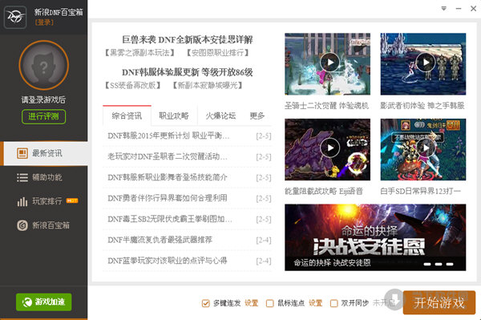Click the 开始游戏 button

439,303
